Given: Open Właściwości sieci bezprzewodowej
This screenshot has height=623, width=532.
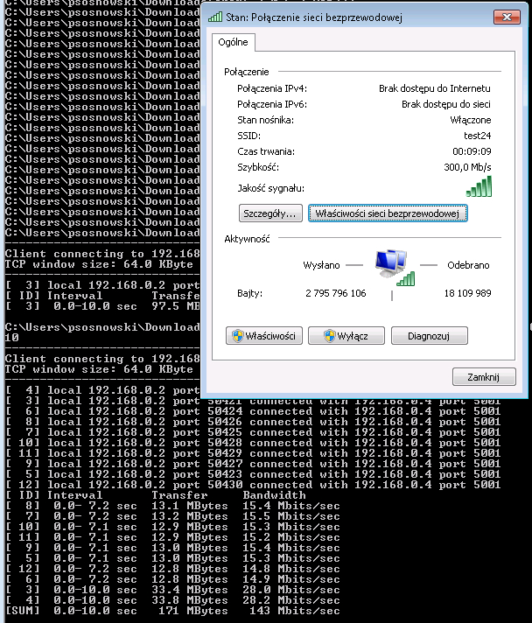Looking at the screenshot, I should pyautogui.click(x=388, y=213).
